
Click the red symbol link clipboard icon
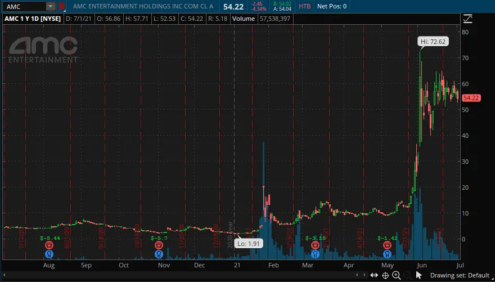coord(61,6)
